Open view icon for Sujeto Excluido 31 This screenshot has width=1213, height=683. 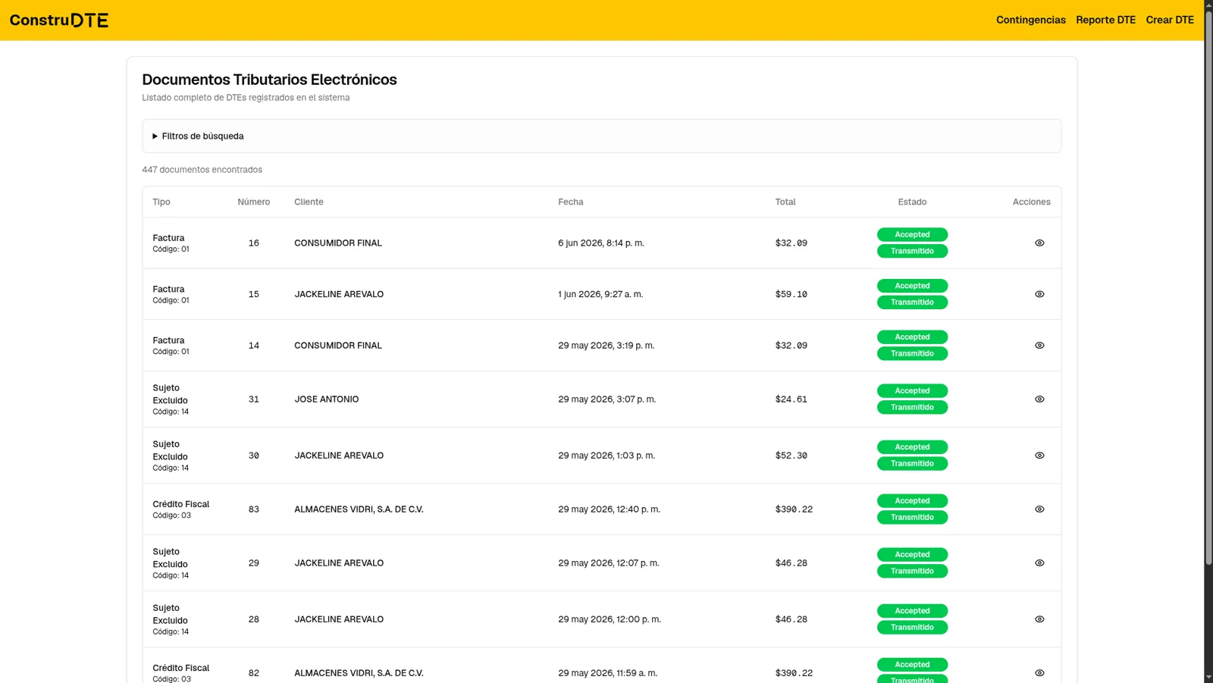click(1039, 399)
